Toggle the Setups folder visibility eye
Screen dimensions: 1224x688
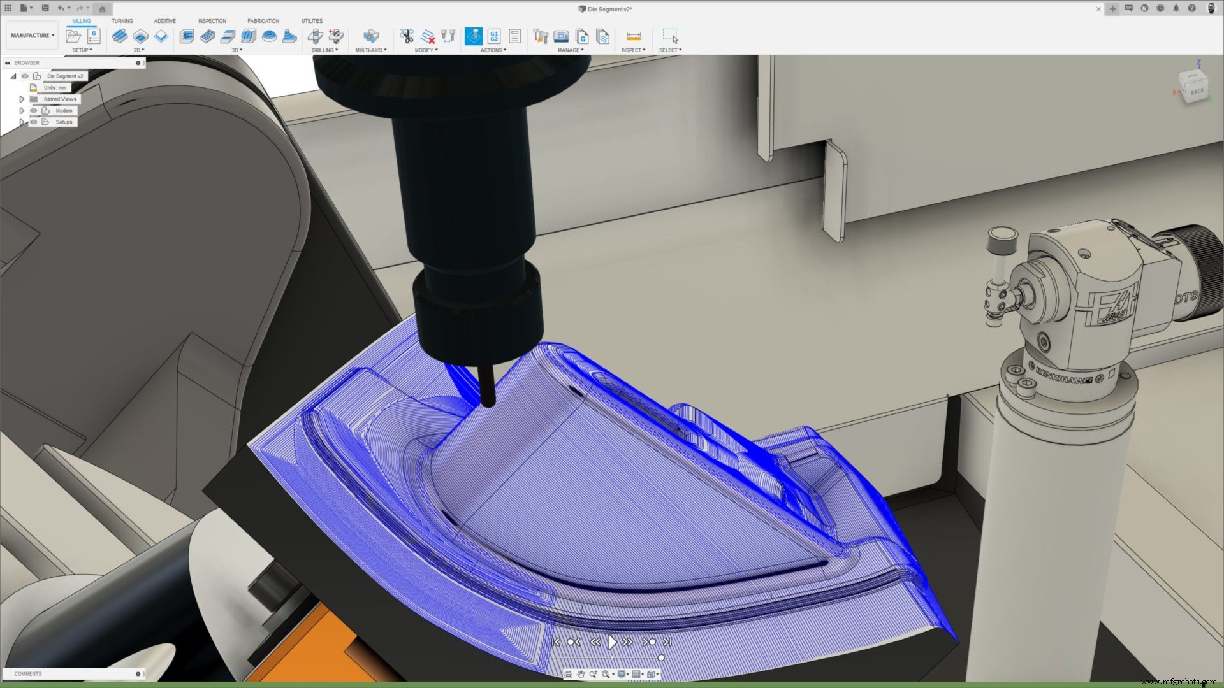pyautogui.click(x=33, y=122)
